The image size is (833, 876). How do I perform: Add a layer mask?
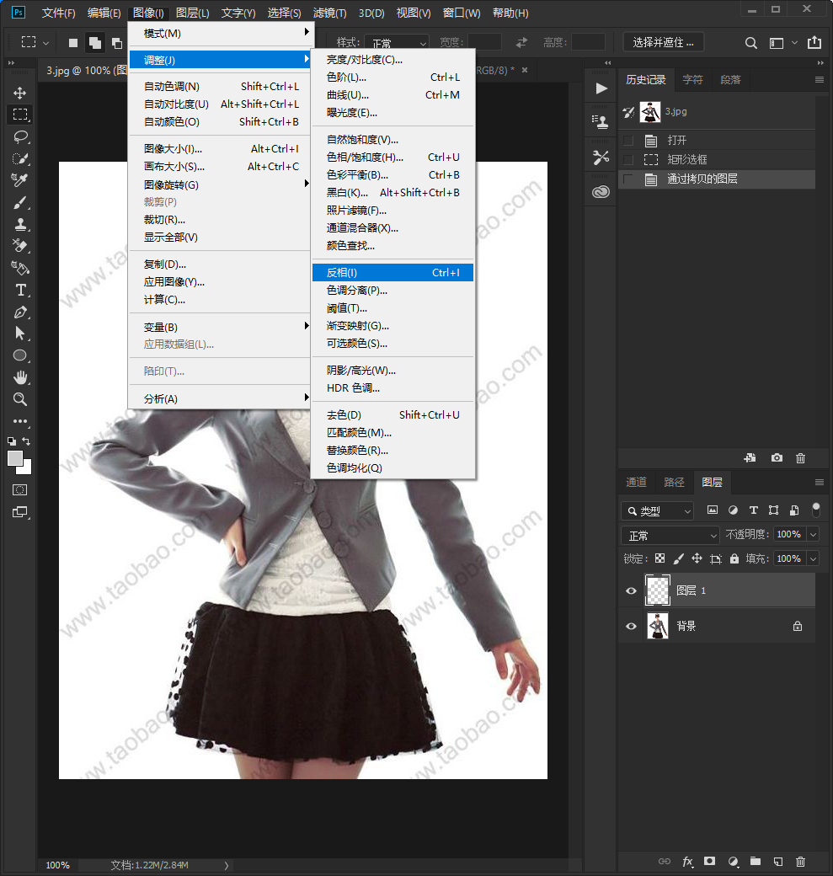coord(709,861)
